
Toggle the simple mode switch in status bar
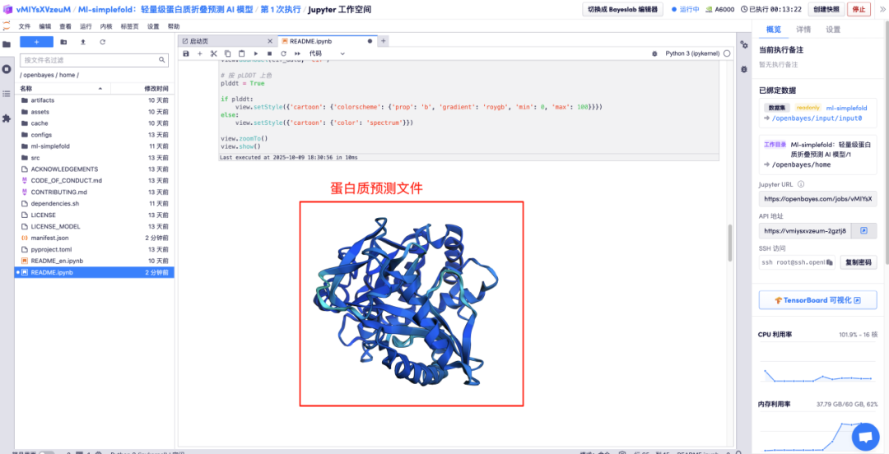click(46, 452)
